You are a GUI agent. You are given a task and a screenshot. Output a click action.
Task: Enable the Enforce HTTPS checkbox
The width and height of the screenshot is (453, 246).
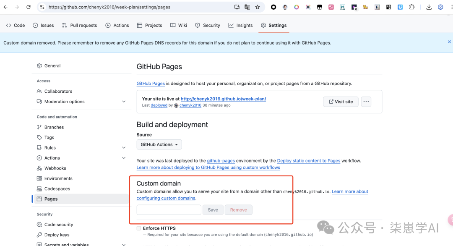[138, 228]
